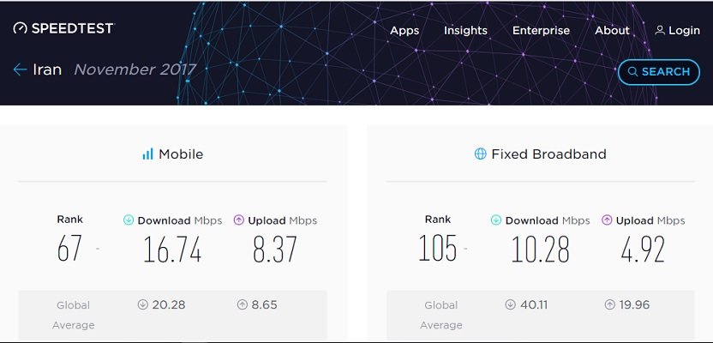Click Mobile global average download arrow icon
Image resolution: width=713 pixels, height=343 pixels.
coord(141,304)
